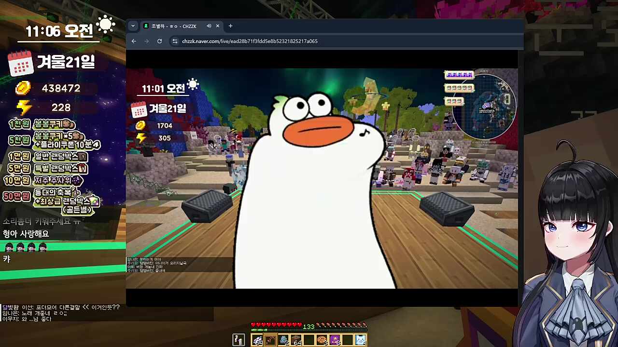Click the coin icon beside 438472
The image size is (618, 347).
[23, 88]
